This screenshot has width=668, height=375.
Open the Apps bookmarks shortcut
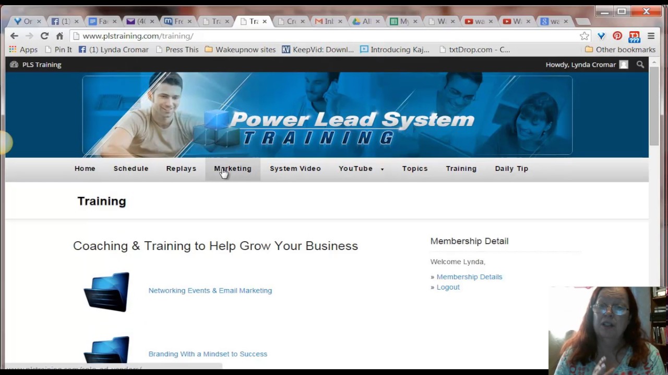pos(23,49)
